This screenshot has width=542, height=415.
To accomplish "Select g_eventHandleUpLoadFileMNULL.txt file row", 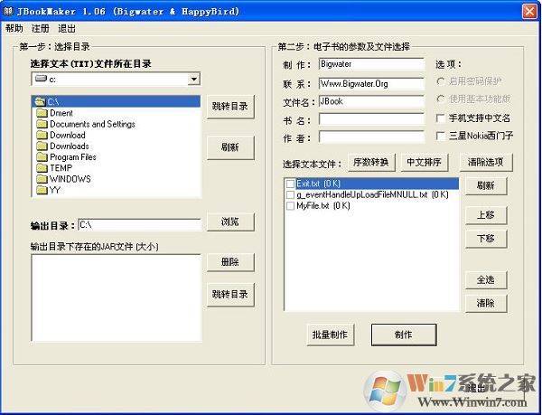I will tap(372, 194).
